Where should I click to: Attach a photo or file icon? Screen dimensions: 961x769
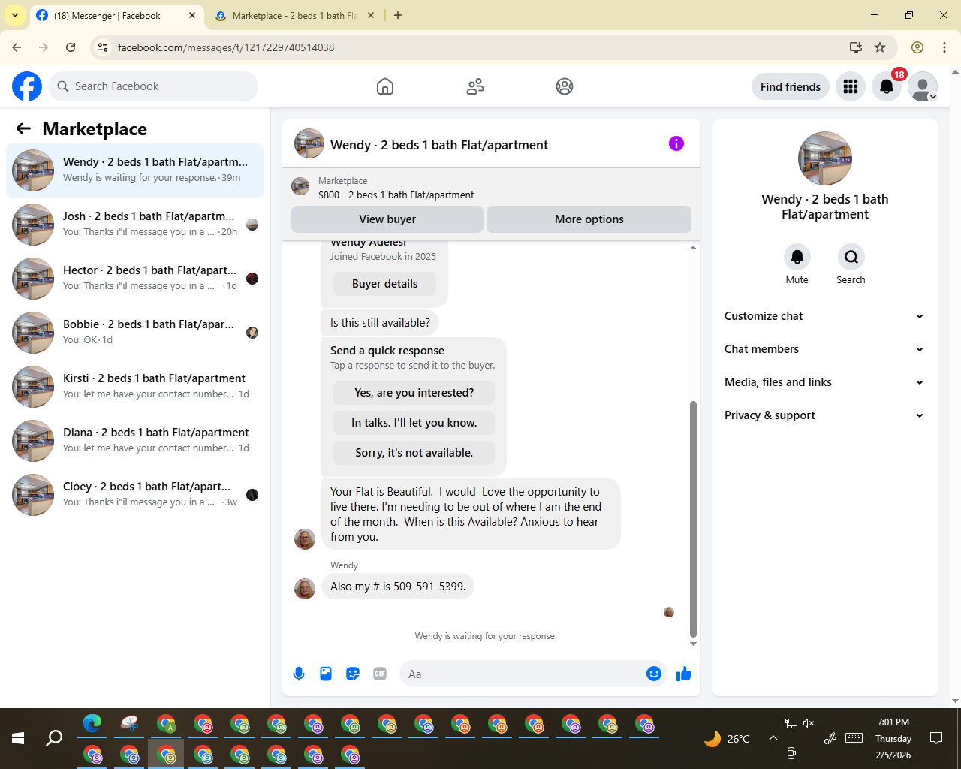coord(326,674)
